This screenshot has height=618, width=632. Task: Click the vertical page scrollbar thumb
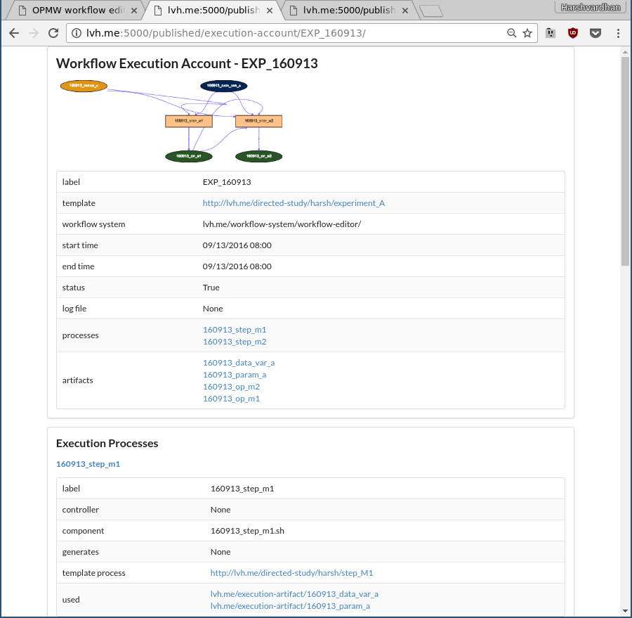click(625, 162)
